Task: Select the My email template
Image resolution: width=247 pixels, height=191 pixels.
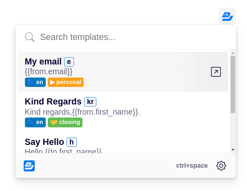Action: [123, 72]
